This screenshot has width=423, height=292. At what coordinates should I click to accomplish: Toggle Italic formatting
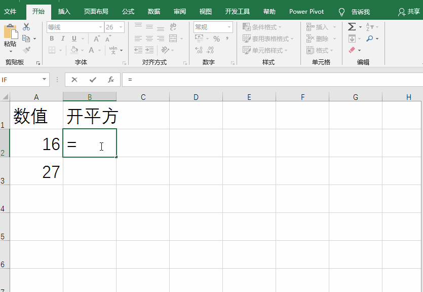(x=63, y=39)
